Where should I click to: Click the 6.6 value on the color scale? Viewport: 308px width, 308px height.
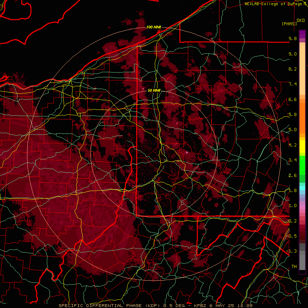pyautogui.click(x=293, y=99)
